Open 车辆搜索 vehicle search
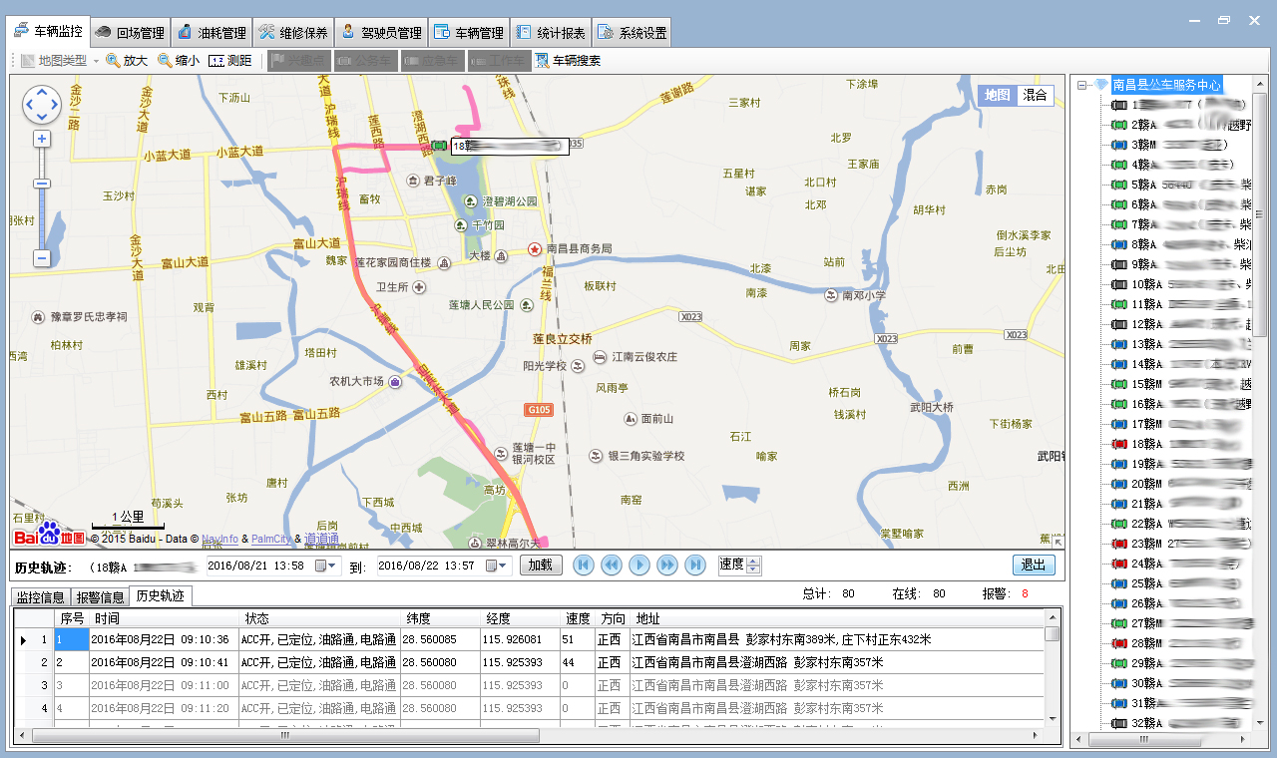 (568, 61)
